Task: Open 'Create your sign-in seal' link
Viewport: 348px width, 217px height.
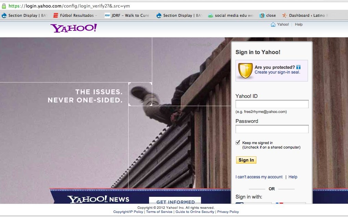Action: tap(277, 72)
